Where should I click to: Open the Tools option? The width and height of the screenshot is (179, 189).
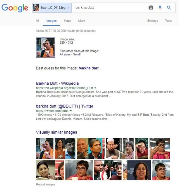point(168,21)
